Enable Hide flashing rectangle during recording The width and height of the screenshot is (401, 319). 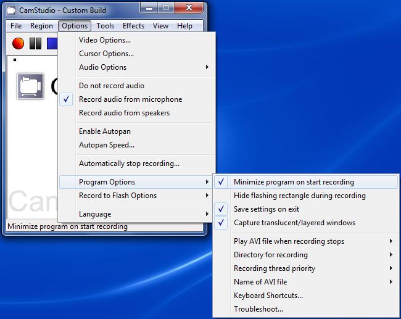pyautogui.click(x=306, y=196)
